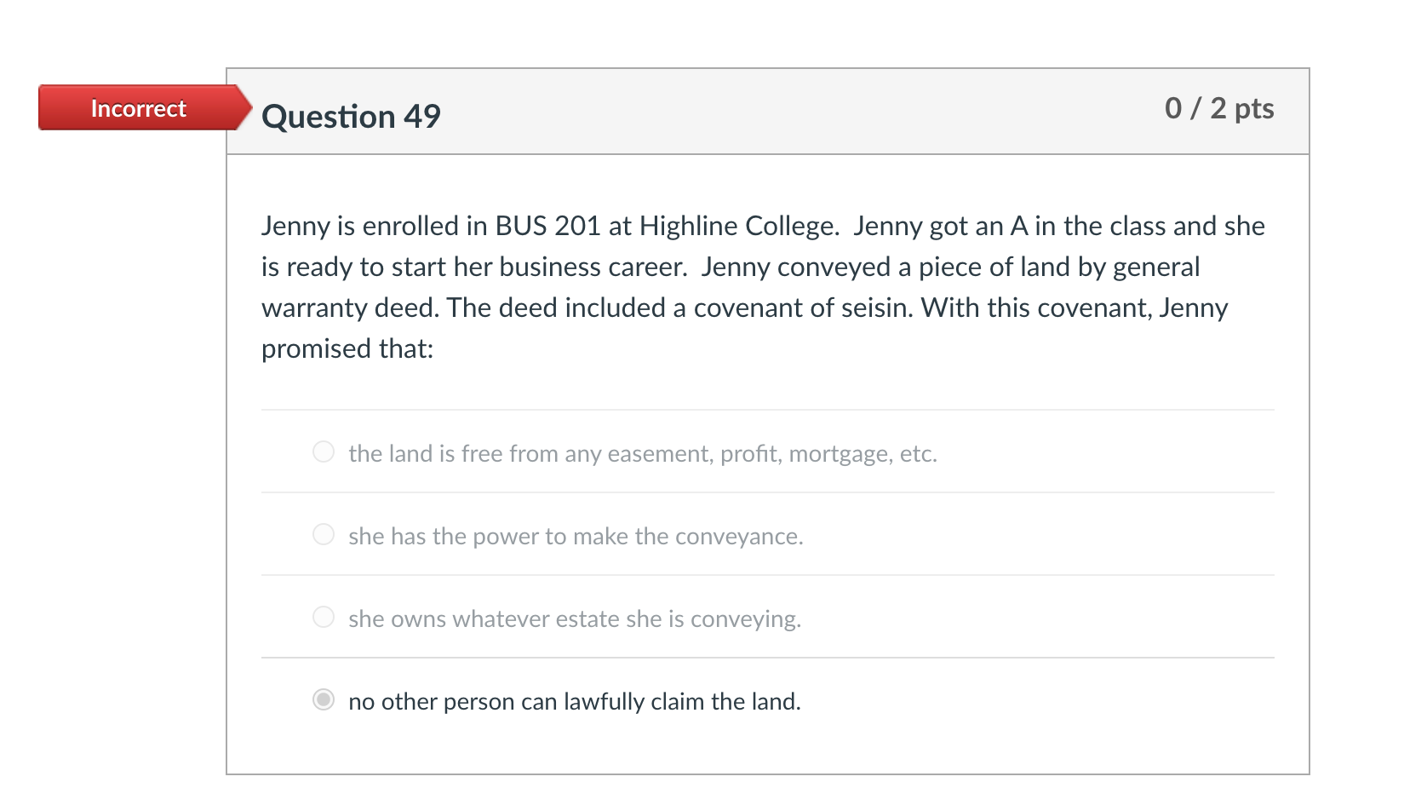
Task: Click the 0 / 2 pts score label
Action: pyautogui.click(x=1219, y=108)
